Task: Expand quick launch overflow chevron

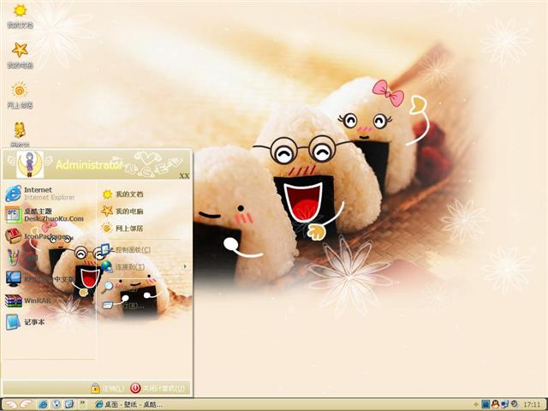Action: (x=82, y=403)
